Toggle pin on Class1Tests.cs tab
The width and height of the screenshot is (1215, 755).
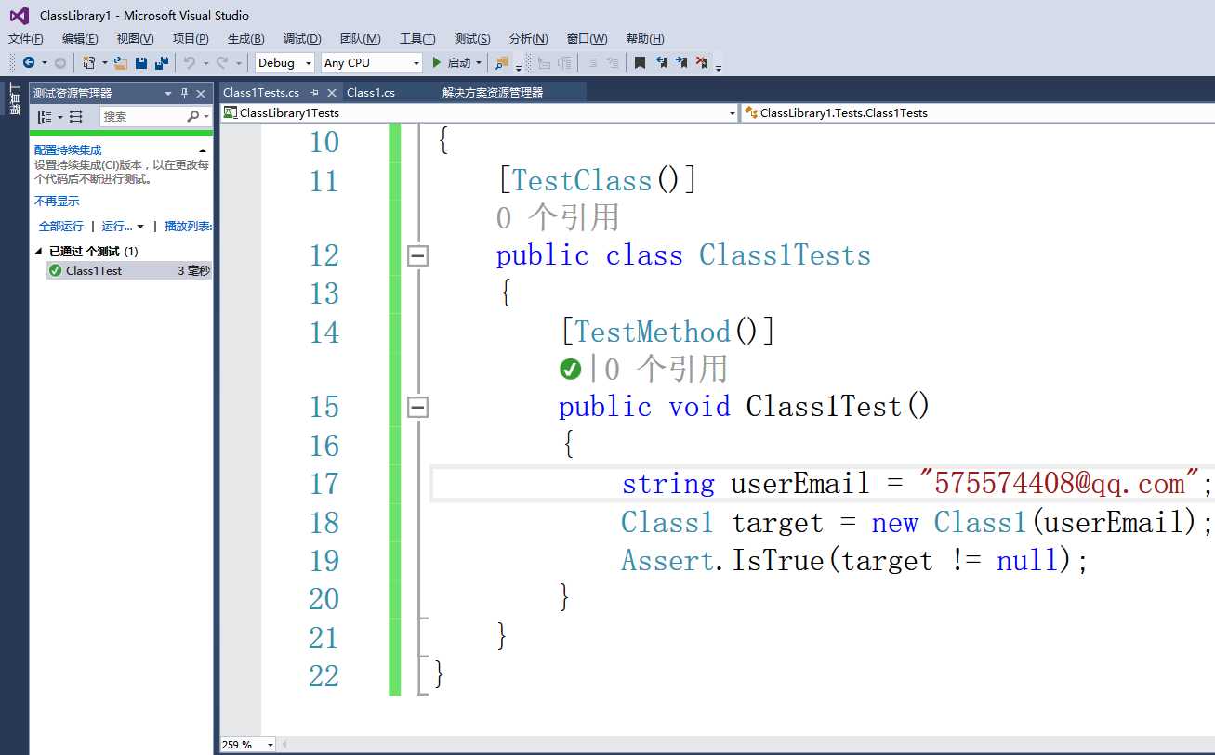tap(315, 92)
